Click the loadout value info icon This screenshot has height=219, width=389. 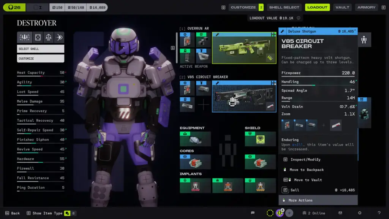(299, 18)
